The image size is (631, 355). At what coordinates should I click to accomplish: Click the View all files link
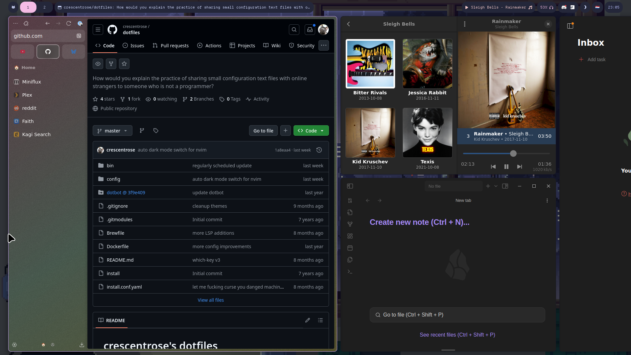click(210, 300)
